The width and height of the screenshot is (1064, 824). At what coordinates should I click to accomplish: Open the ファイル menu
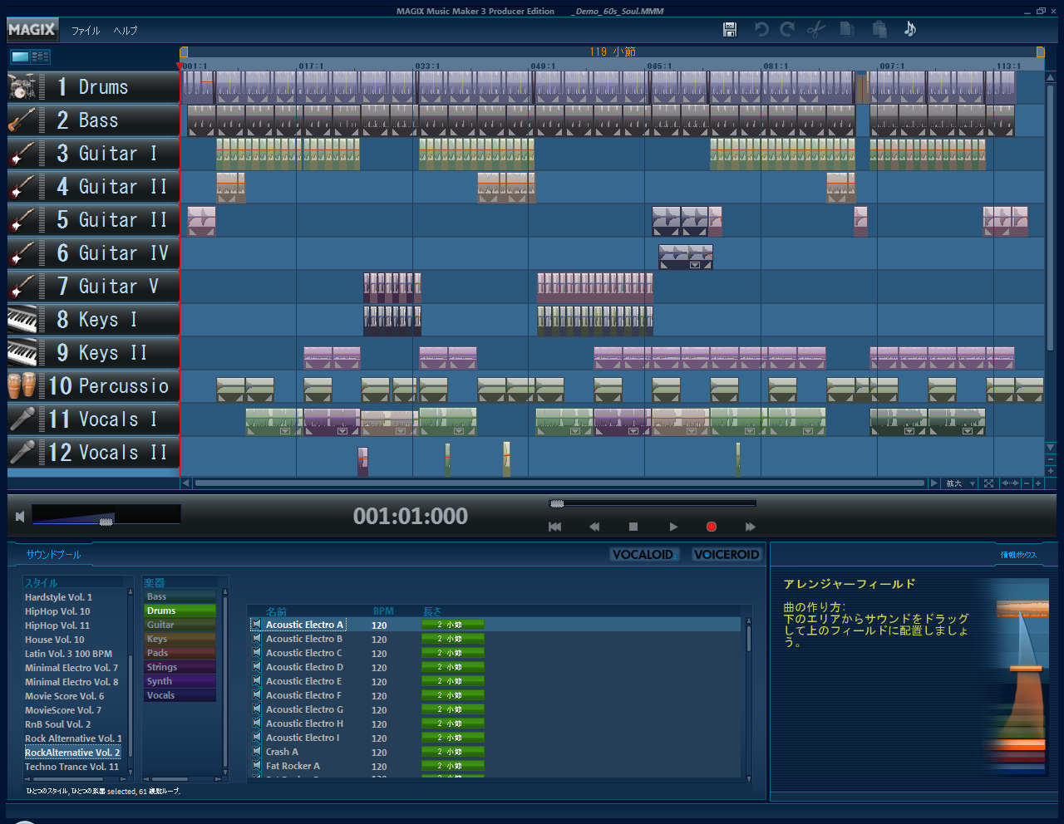point(86,31)
